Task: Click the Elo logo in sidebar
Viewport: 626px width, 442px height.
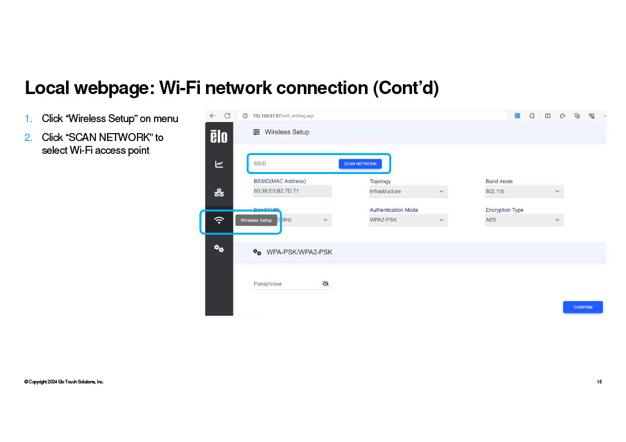Action: click(x=219, y=136)
